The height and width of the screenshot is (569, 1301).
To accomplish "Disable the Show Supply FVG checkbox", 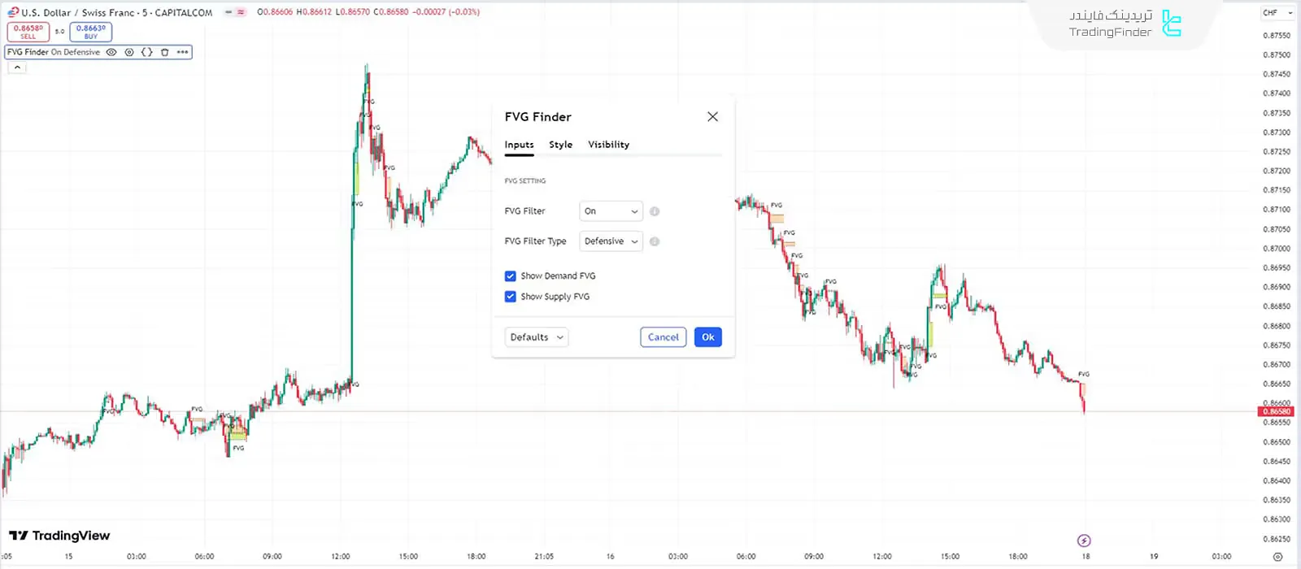I will click(x=511, y=297).
